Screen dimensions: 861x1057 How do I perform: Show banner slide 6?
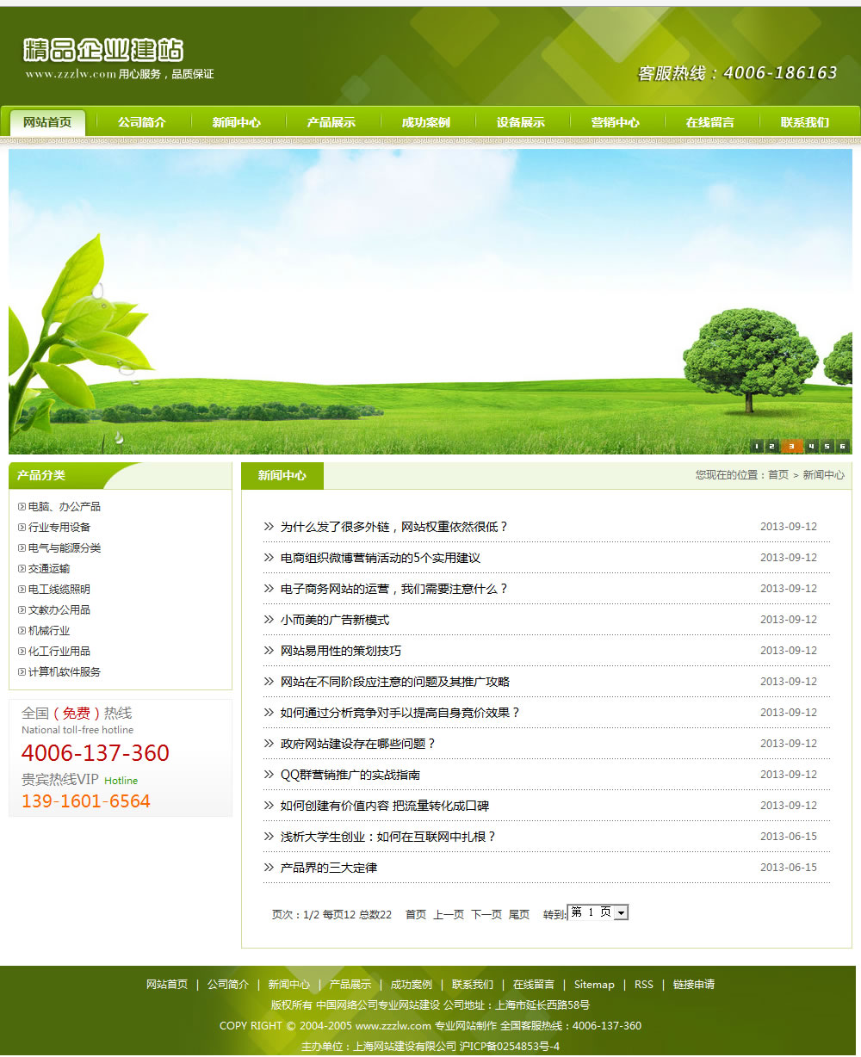(x=843, y=446)
